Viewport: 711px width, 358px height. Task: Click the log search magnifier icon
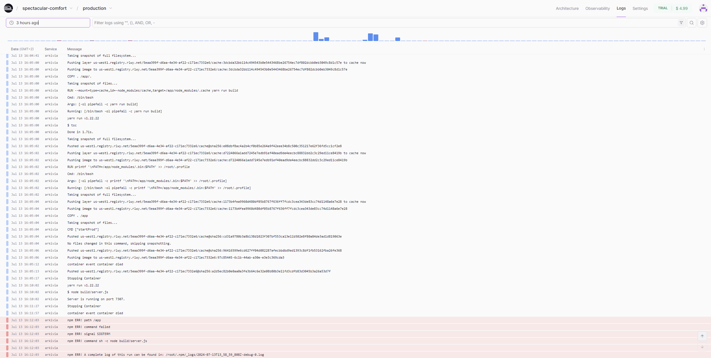692,23
